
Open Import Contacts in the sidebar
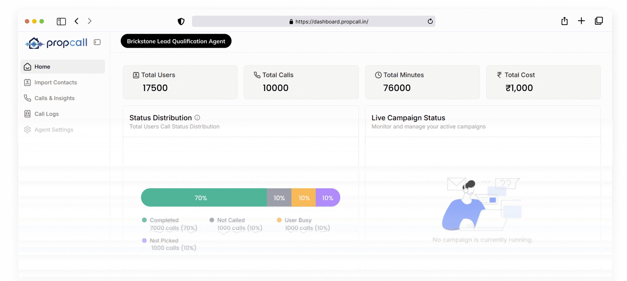pos(55,83)
